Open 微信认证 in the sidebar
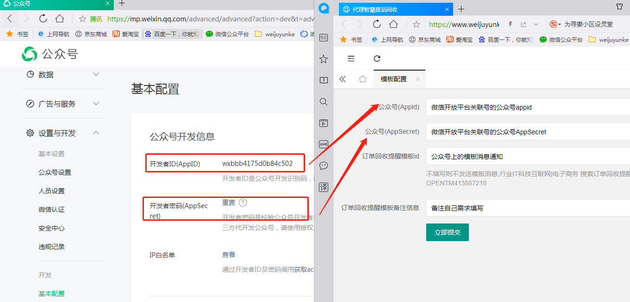Screen dimensions: 630x302 (52, 210)
